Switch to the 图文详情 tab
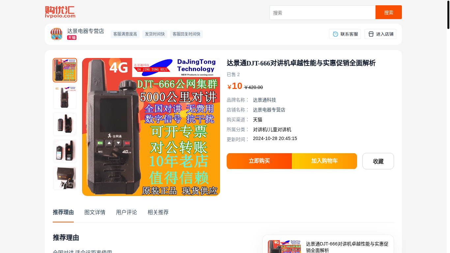Image resolution: width=450 pixels, height=253 pixels. [95, 212]
